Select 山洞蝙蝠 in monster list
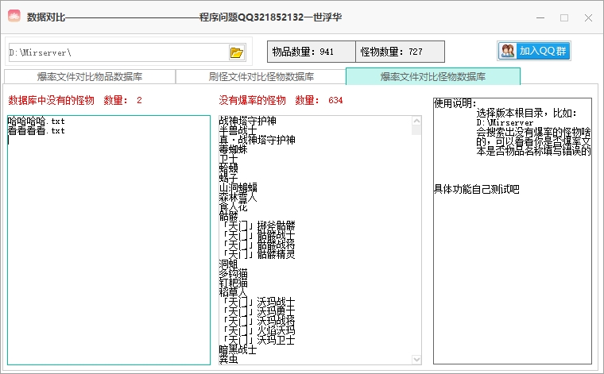This screenshot has height=374, width=604. pyautogui.click(x=238, y=187)
